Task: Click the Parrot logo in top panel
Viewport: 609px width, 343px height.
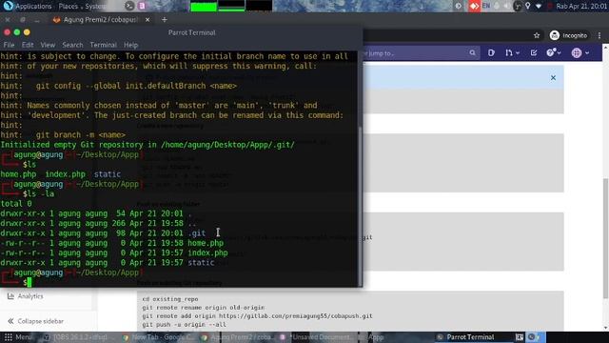Action: tap(8, 6)
